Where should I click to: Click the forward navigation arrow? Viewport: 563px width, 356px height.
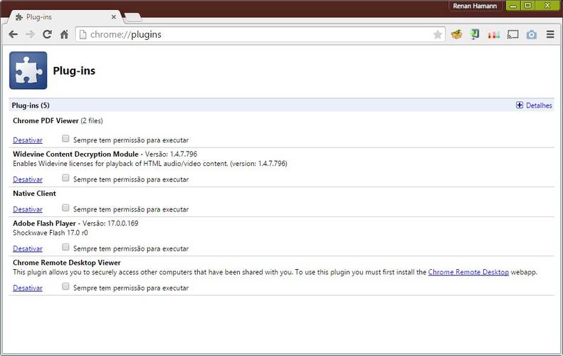[x=30, y=34]
